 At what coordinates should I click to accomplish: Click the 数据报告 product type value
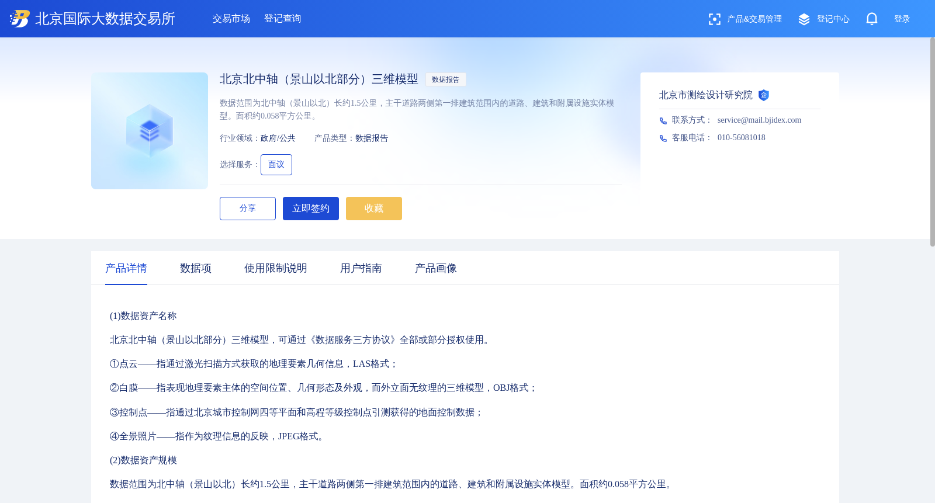372,138
